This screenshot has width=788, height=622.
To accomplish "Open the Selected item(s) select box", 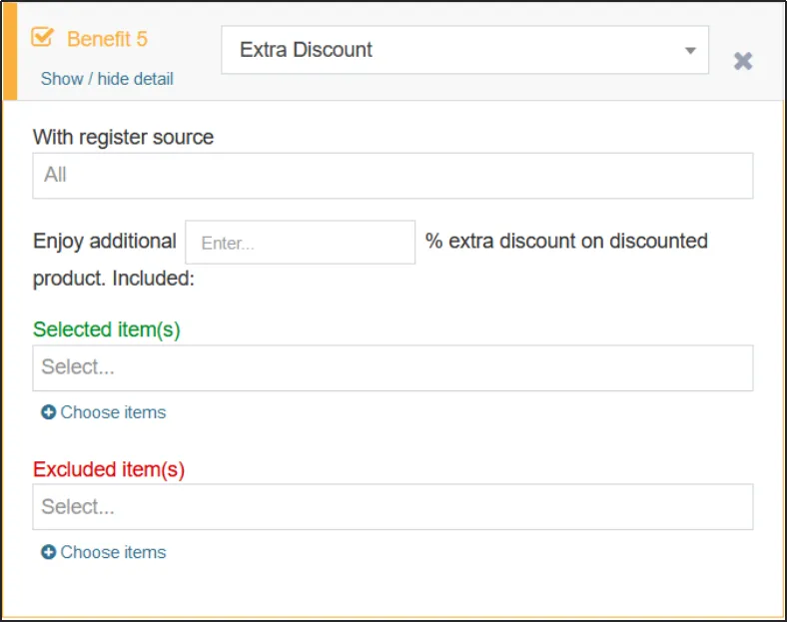I will (393, 367).
